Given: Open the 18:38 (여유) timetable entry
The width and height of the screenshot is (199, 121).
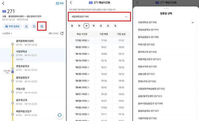Looking at the screenshot, I should [x=82, y=81].
